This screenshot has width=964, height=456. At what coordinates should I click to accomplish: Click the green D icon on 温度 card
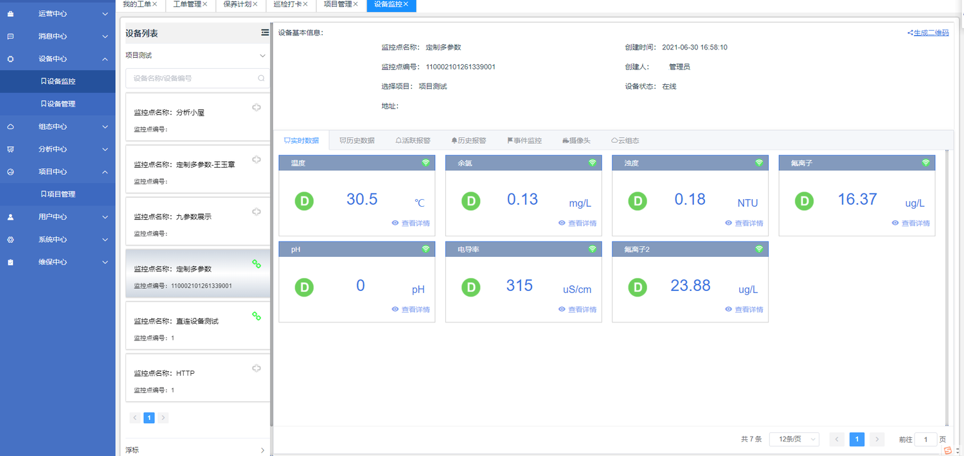[x=305, y=201]
